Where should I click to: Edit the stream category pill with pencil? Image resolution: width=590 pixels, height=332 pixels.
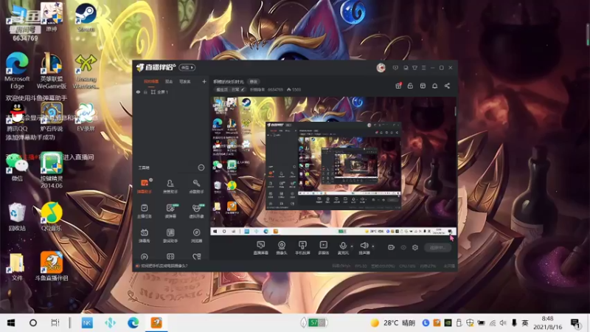[x=230, y=89]
